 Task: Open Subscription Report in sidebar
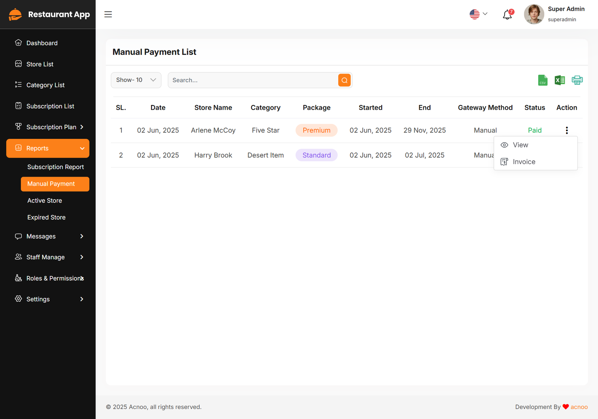(55, 167)
